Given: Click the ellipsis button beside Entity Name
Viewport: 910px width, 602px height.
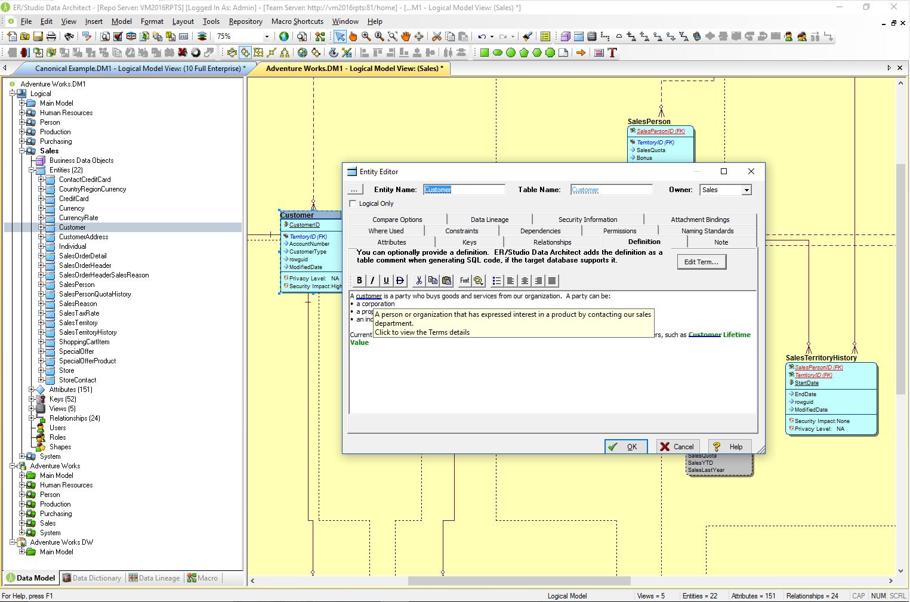Looking at the screenshot, I should click(x=354, y=190).
